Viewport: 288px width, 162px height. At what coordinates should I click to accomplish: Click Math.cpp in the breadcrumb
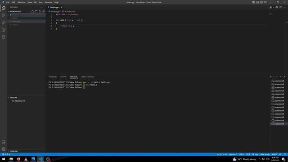pos(55,11)
